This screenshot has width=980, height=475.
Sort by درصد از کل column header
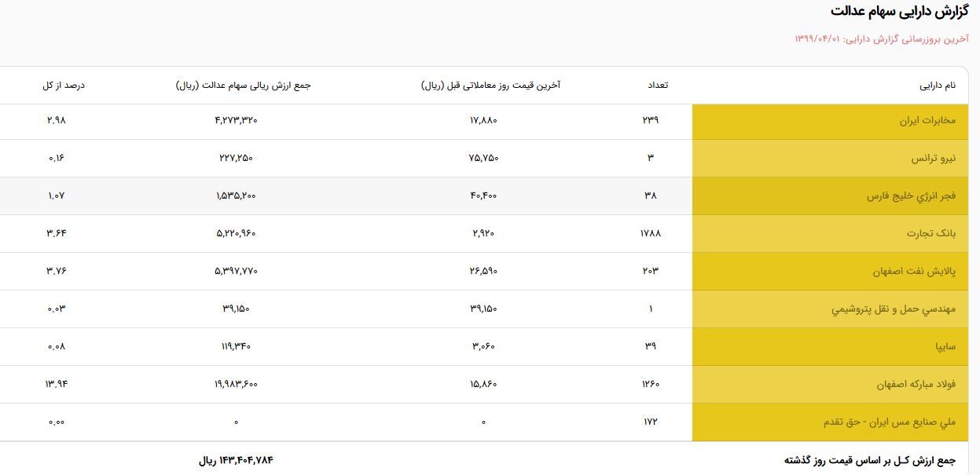(x=64, y=85)
